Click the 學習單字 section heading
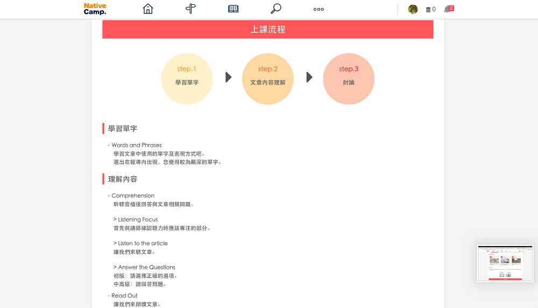Image resolution: width=538 pixels, height=308 pixels. (x=123, y=128)
